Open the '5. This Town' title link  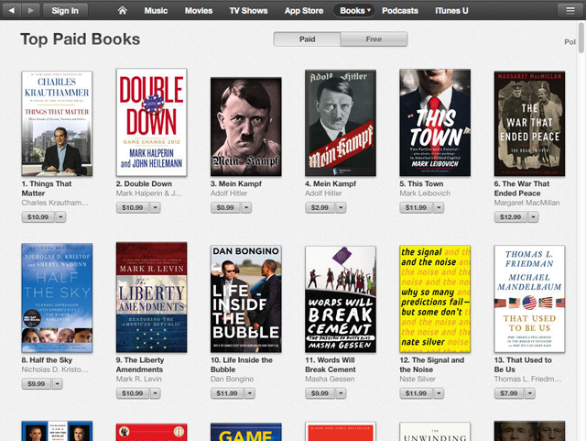421,183
